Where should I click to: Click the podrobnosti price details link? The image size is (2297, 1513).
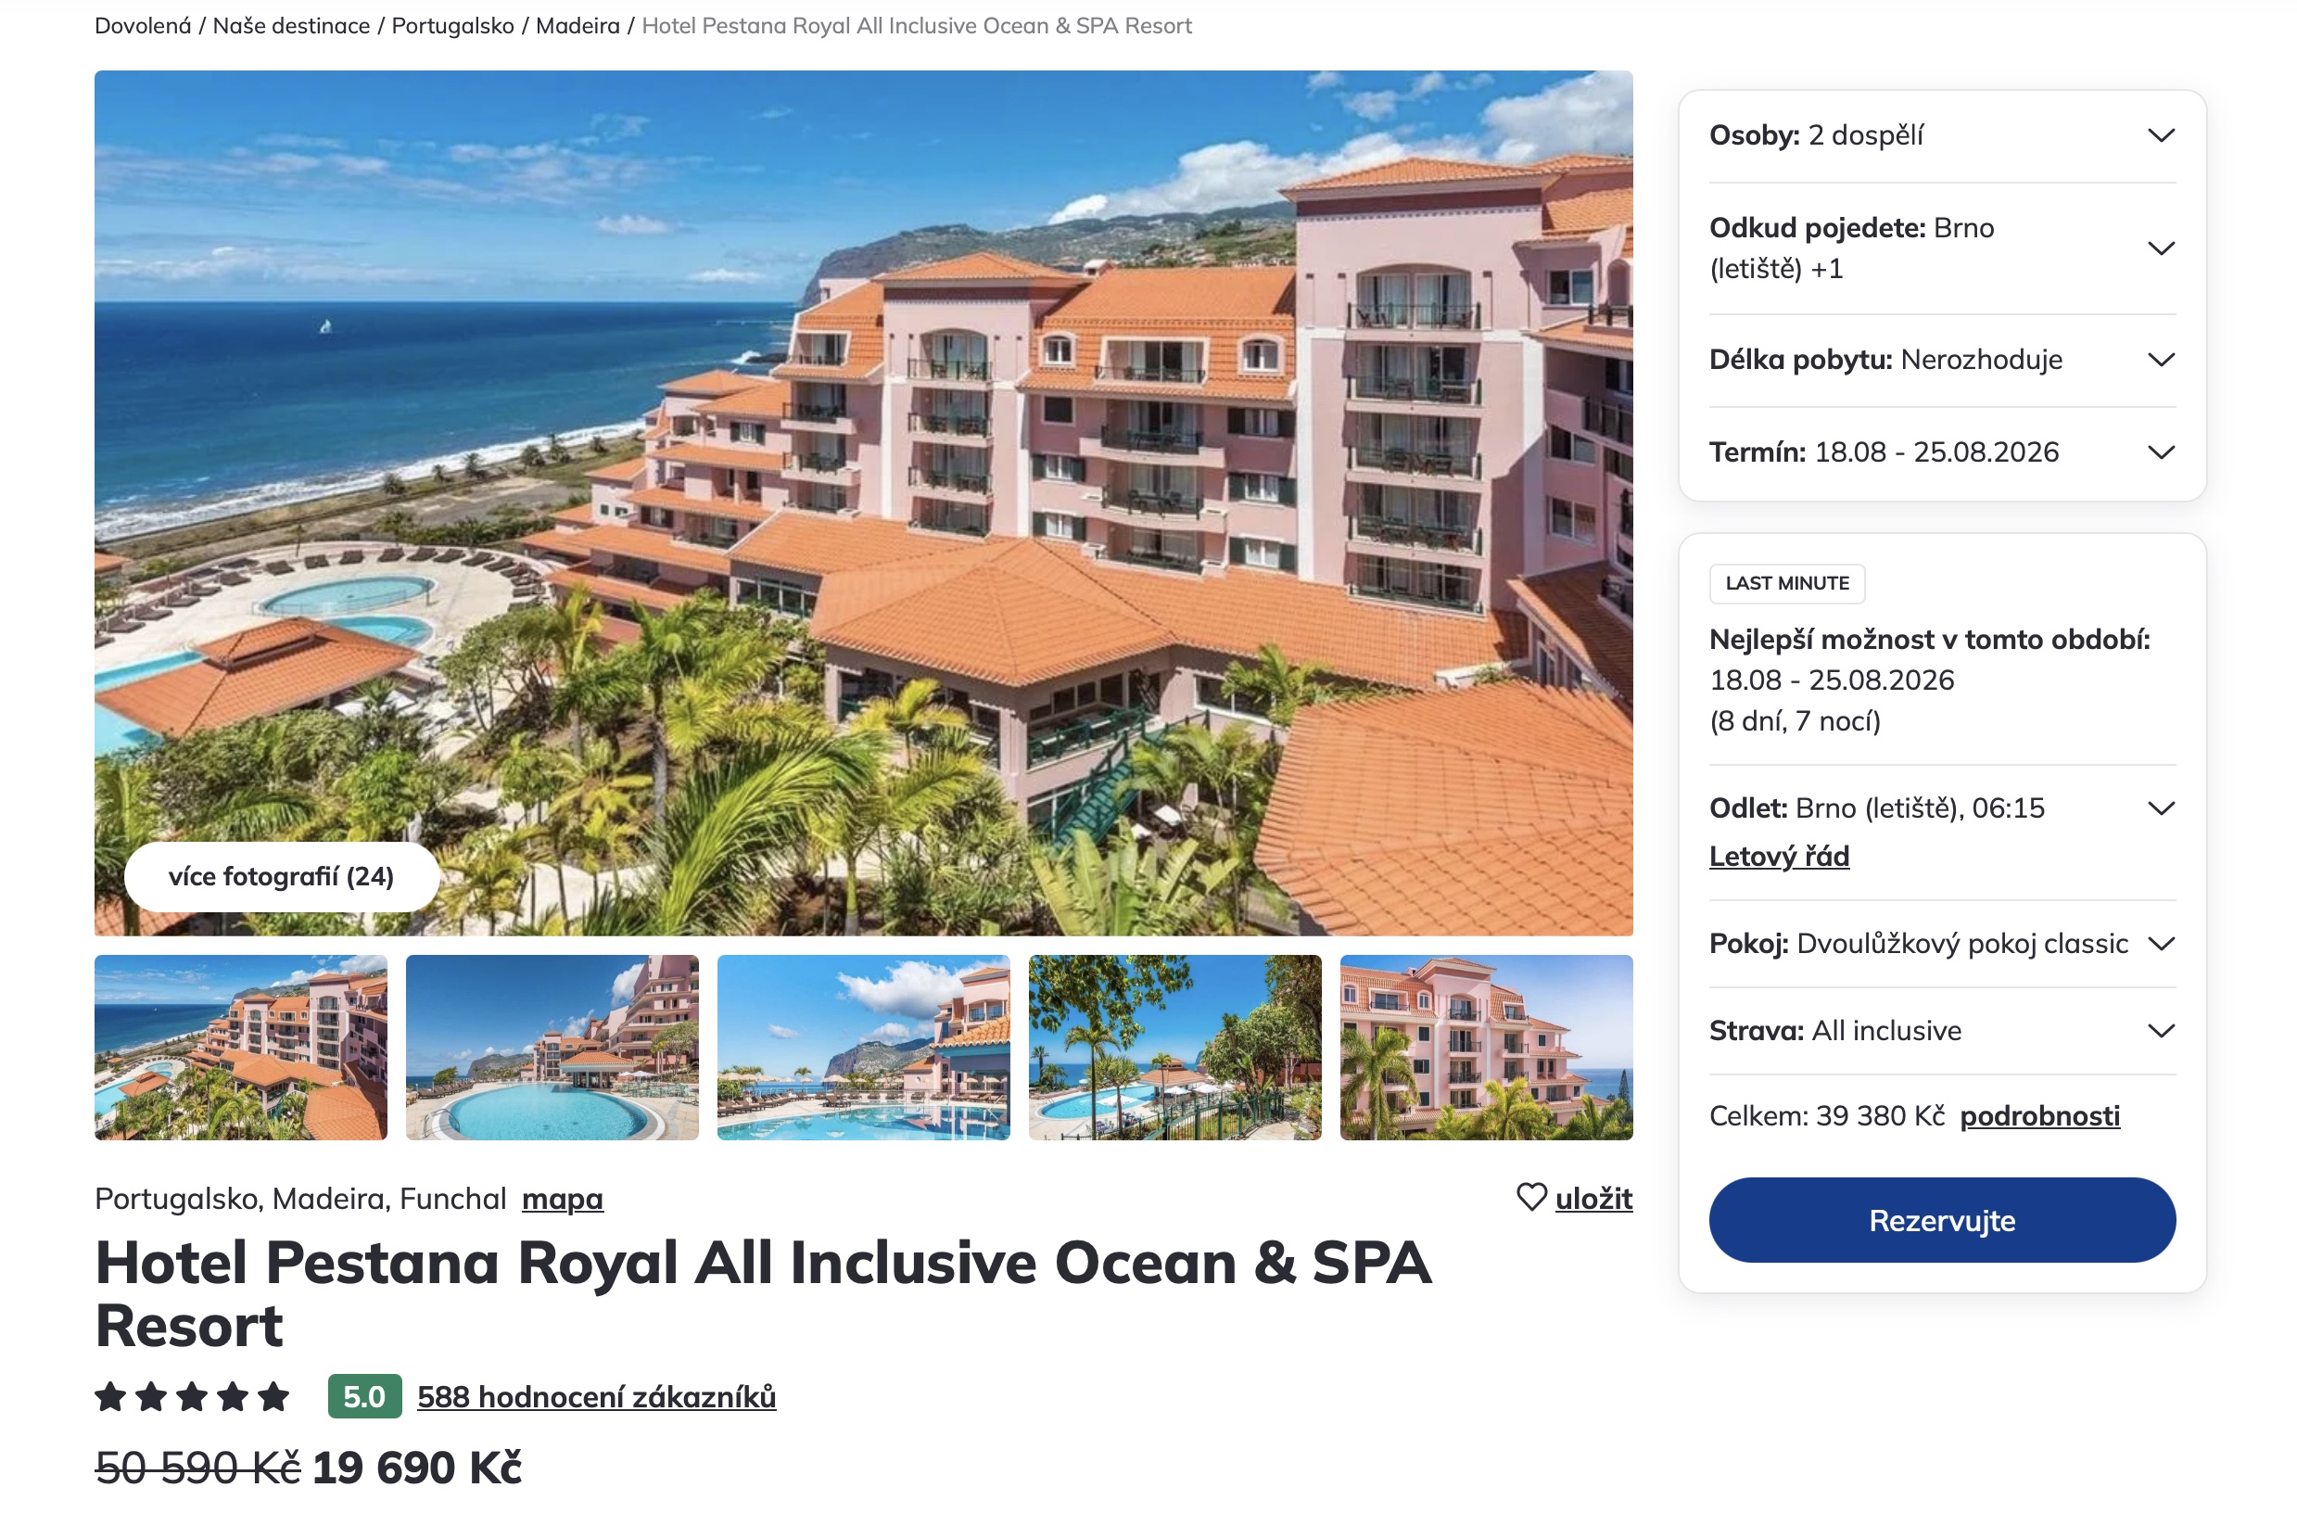[2039, 1115]
